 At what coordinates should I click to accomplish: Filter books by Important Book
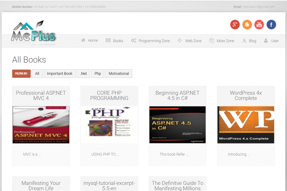pos(60,74)
